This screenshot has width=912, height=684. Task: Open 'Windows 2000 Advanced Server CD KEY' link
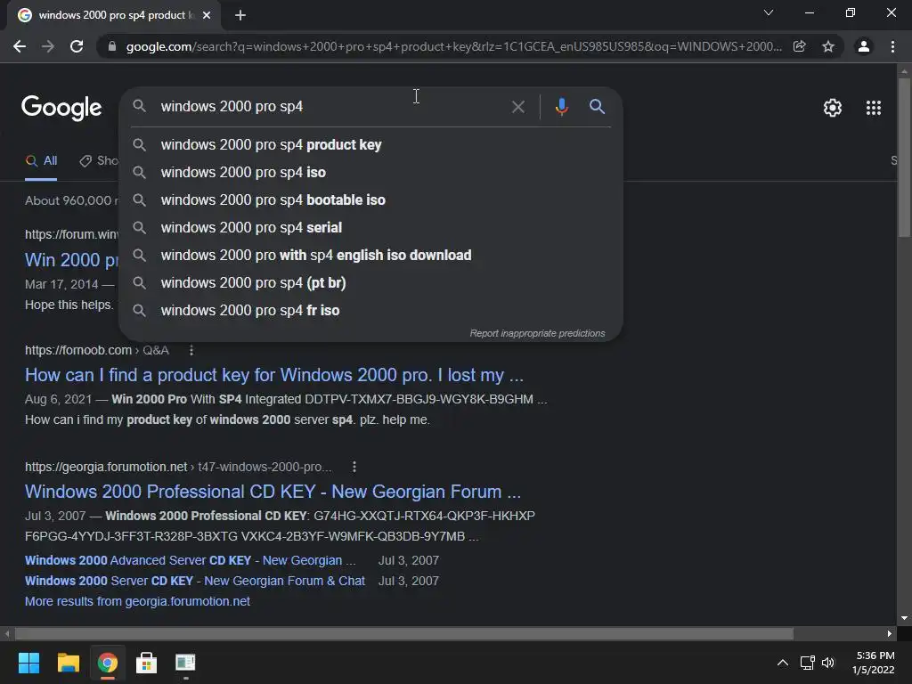click(191, 561)
